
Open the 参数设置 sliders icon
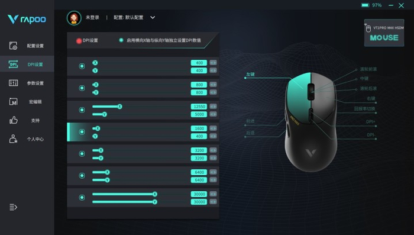pos(13,83)
